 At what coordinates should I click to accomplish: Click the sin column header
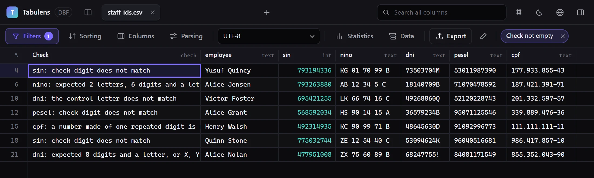pos(307,55)
